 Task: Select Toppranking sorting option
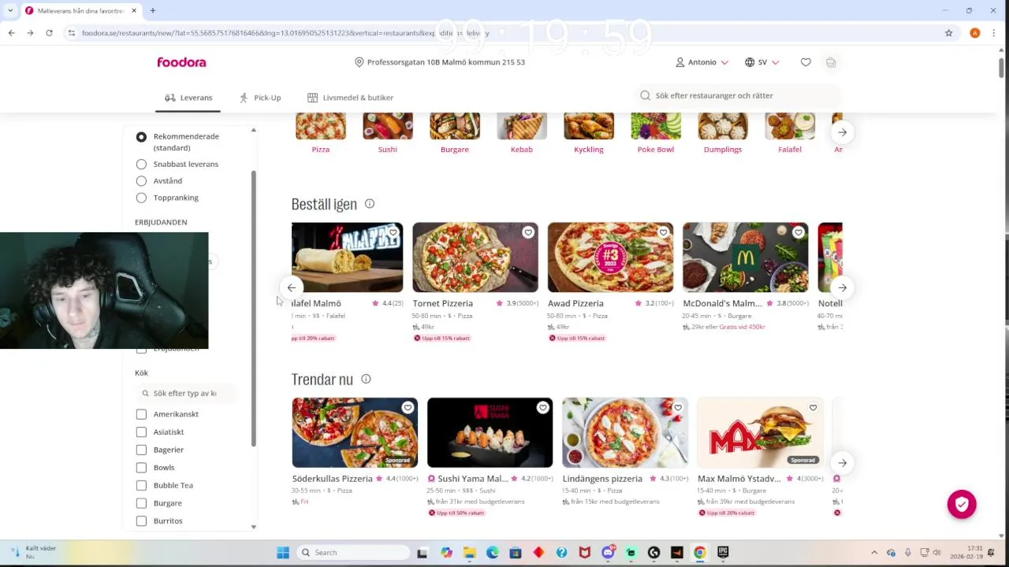[x=141, y=198]
